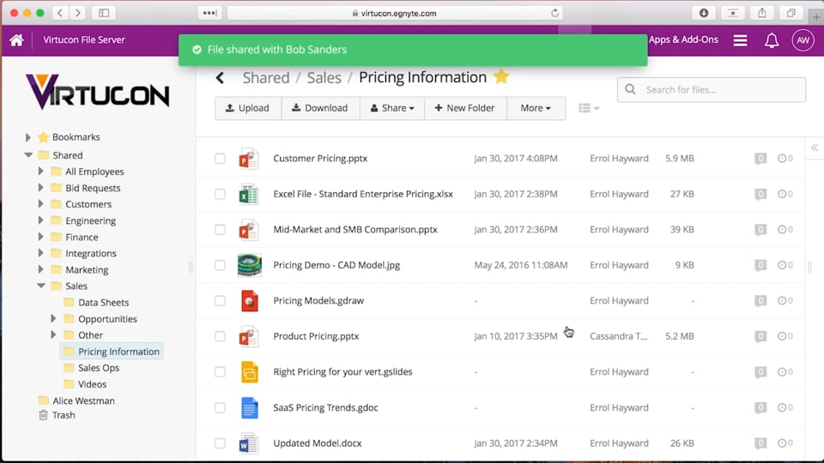Open comments icon for Customer Pricing.pptx

point(760,159)
